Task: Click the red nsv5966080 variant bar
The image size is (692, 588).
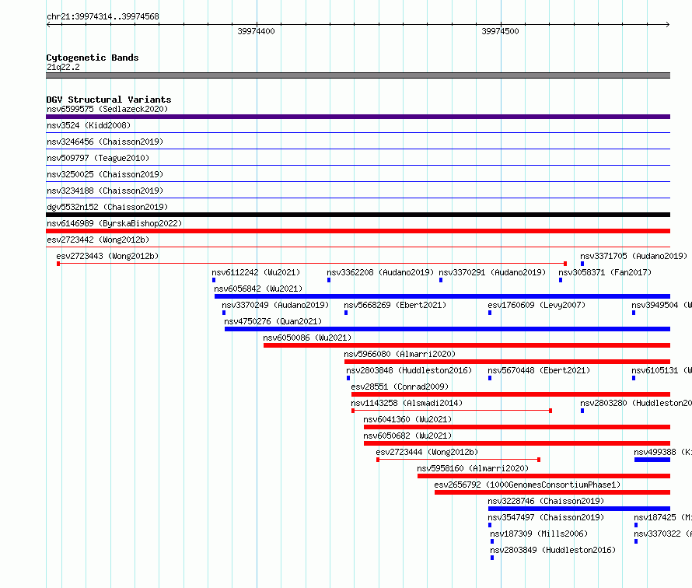Action: (x=507, y=362)
